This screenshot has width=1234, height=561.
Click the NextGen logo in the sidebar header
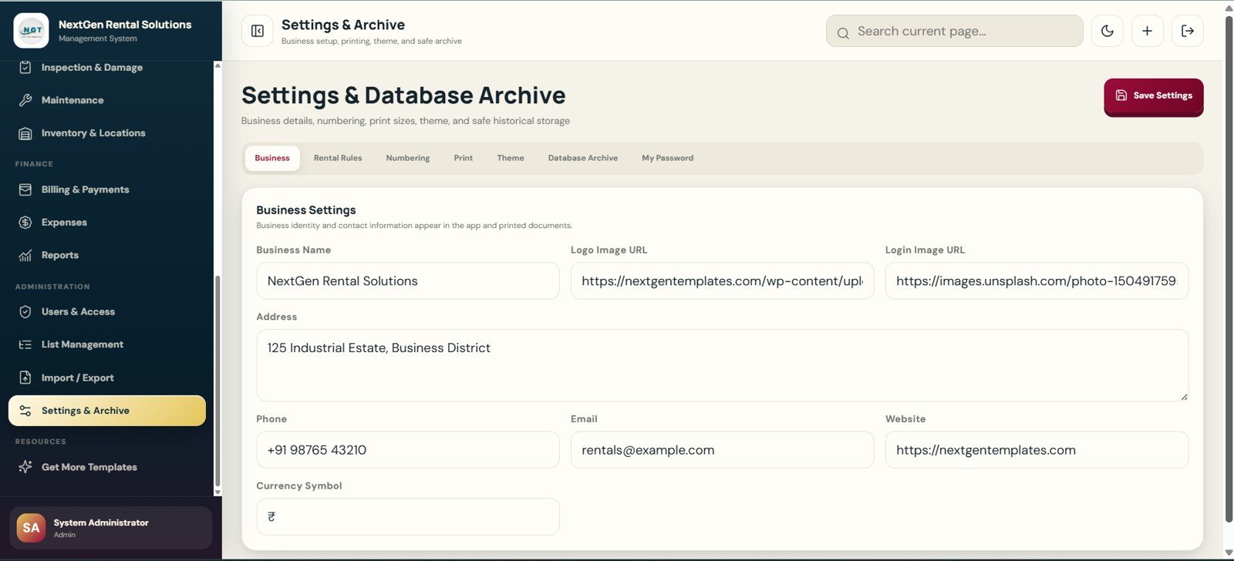click(x=31, y=30)
